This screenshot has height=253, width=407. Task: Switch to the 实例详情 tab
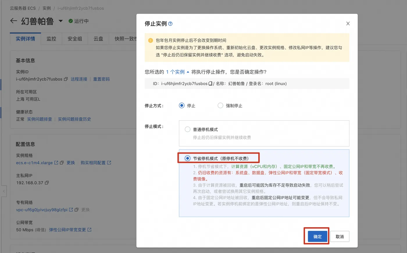(25, 39)
